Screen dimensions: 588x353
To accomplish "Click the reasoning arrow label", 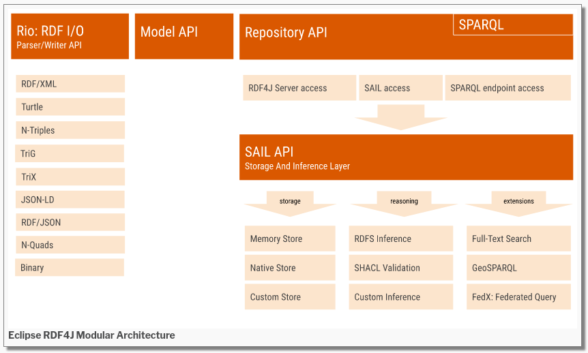I will 404,202.
